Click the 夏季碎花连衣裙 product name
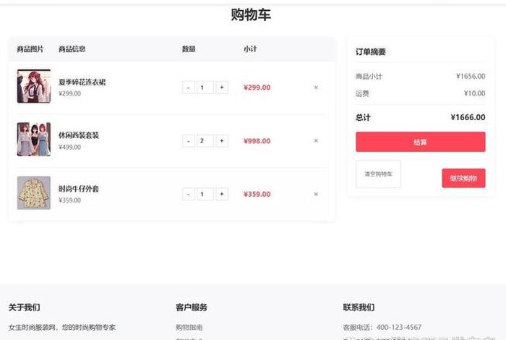The width and height of the screenshot is (506, 340). pyautogui.click(x=82, y=82)
